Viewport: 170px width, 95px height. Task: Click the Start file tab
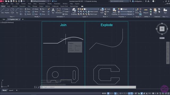(4, 19)
